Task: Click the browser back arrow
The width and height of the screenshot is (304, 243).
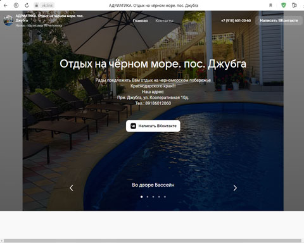Action: [x=6, y=6]
